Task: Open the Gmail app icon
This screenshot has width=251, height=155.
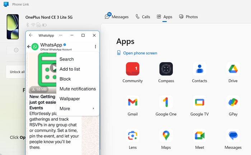Action: pos(133,102)
